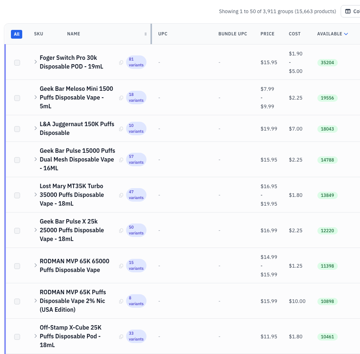This screenshot has width=360, height=354.
Task: Expand Lost Mary MT35K Turbo group chevron
Action: (36, 195)
